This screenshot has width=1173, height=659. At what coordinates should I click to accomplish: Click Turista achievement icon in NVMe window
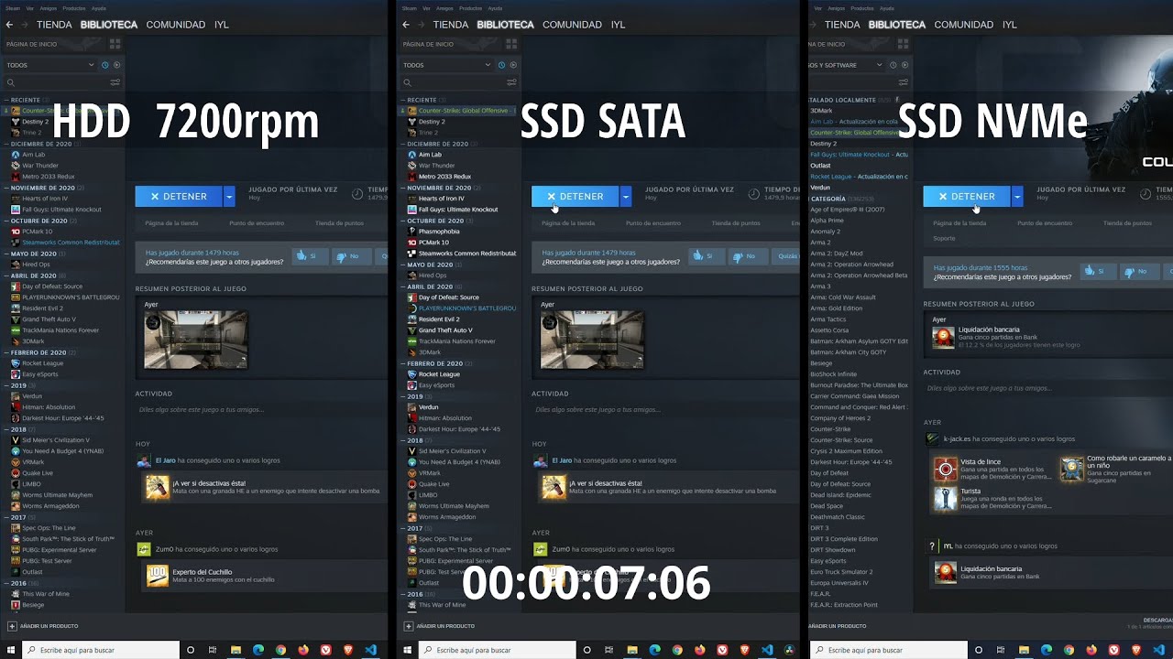(945, 499)
